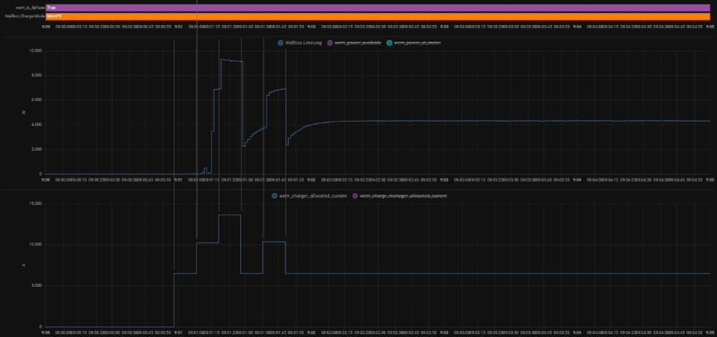The height and width of the screenshot is (337, 717).
Task: Click the highest step of the allocated current chart
Action: [229, 215]
